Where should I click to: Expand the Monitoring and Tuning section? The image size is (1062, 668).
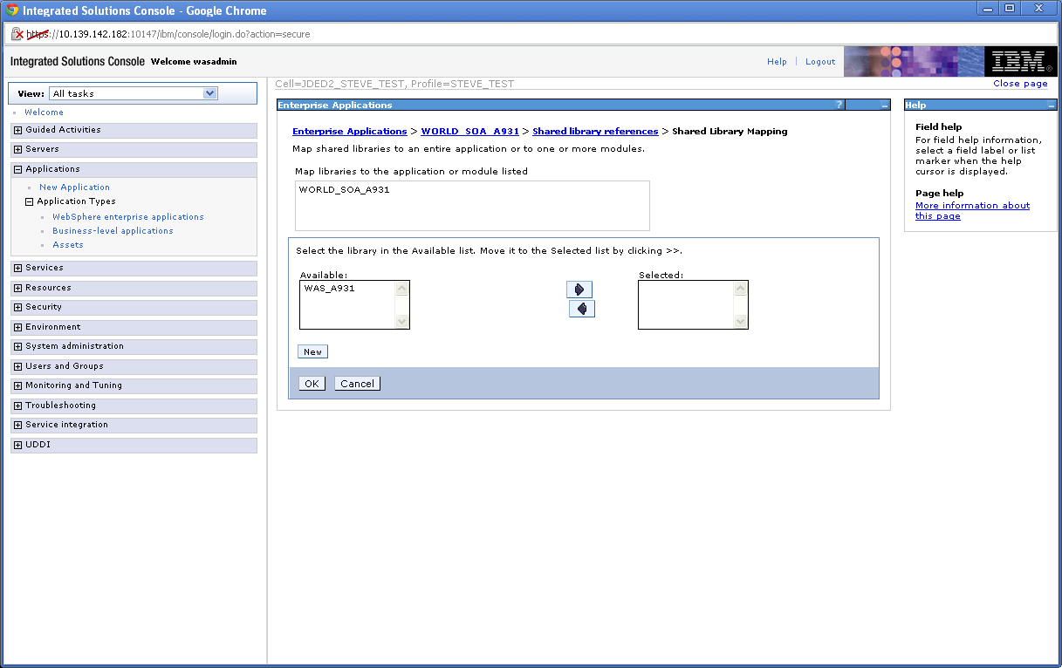(x=17, y=385)
